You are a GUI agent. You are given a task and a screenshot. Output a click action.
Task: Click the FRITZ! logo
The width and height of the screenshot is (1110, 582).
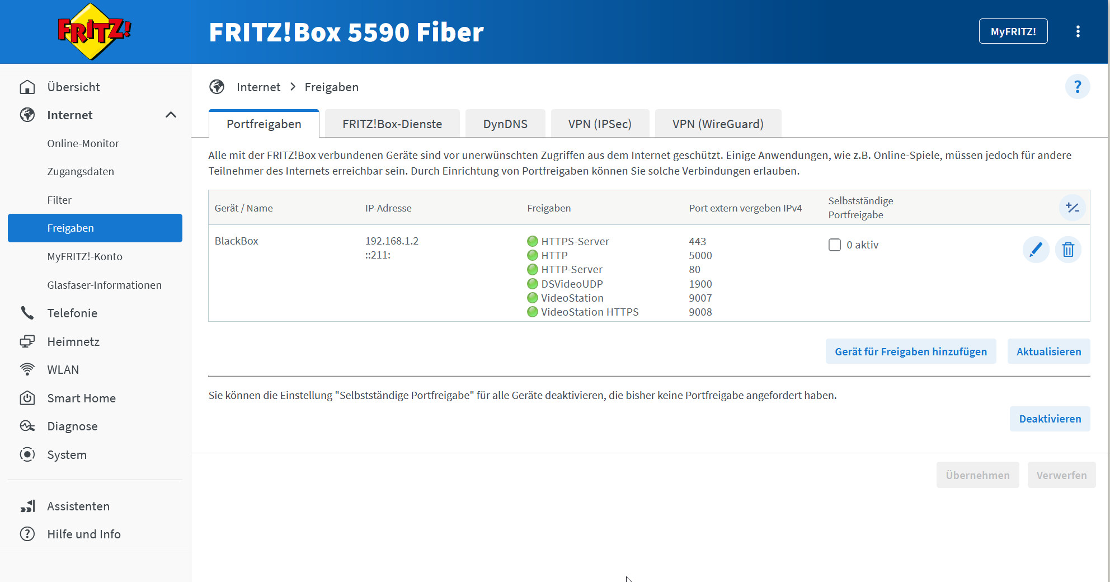(94, 32)
